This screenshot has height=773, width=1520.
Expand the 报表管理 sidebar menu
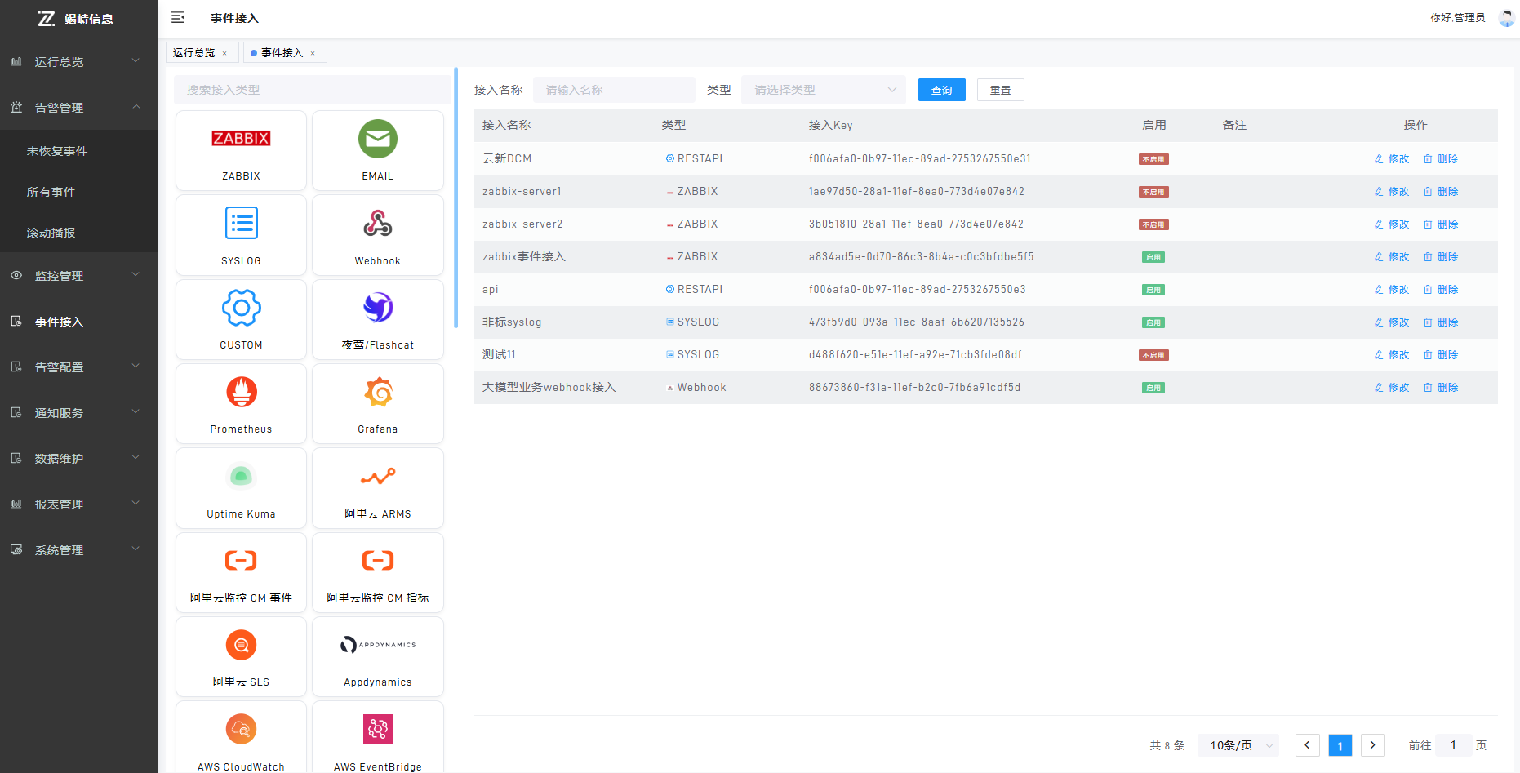click(78, 504)
